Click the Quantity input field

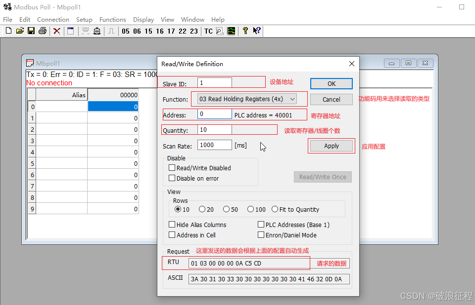(214, 130)
